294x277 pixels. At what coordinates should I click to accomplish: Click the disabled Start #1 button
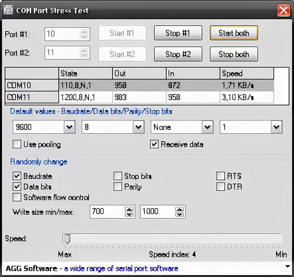click(x=122, y=33)
